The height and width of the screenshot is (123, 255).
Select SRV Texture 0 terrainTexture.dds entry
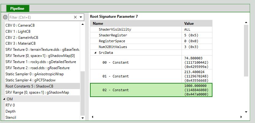[x=42, y=50]
